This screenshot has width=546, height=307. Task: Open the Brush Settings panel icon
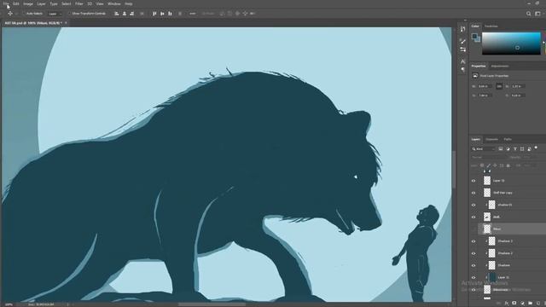[x=462, y=49]
